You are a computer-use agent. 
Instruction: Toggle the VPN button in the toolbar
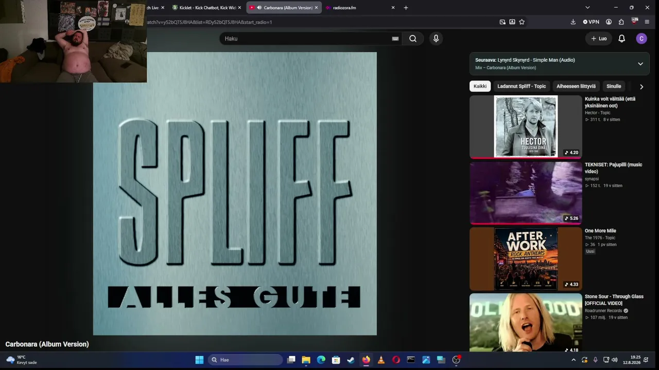click(x=591, y=22)
